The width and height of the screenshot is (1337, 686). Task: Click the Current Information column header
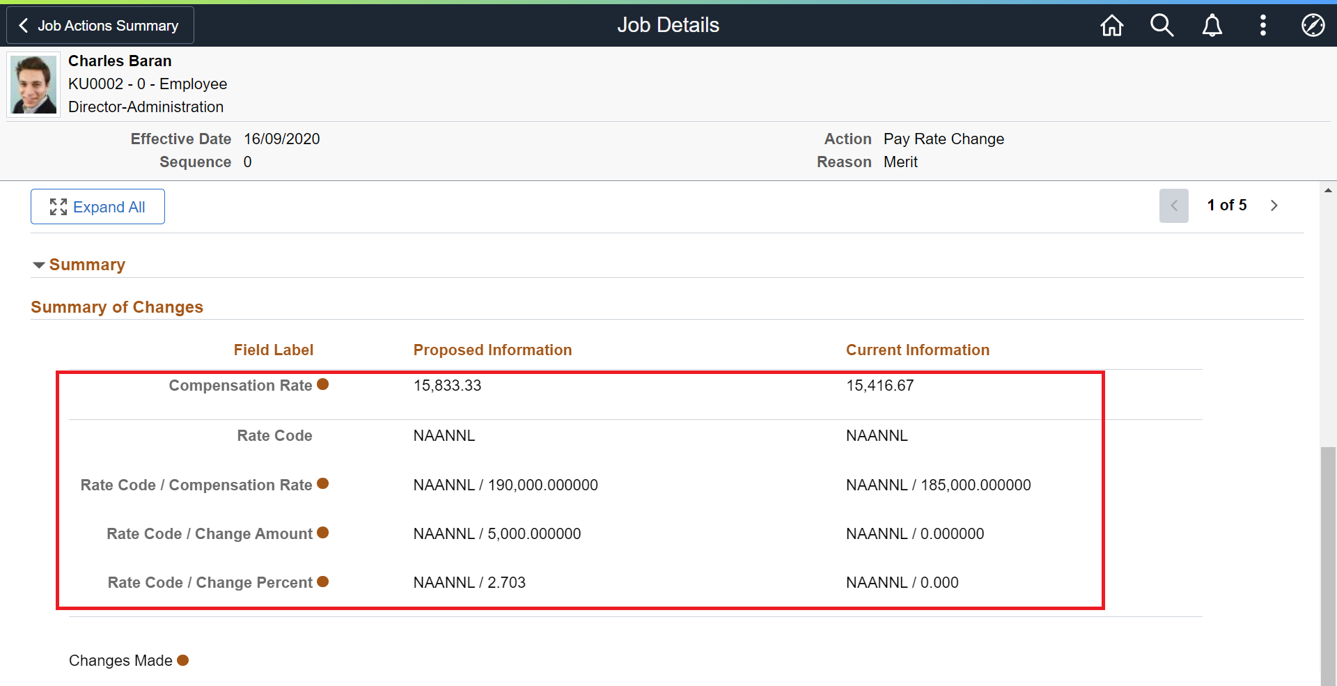click(x=917, y=350)
